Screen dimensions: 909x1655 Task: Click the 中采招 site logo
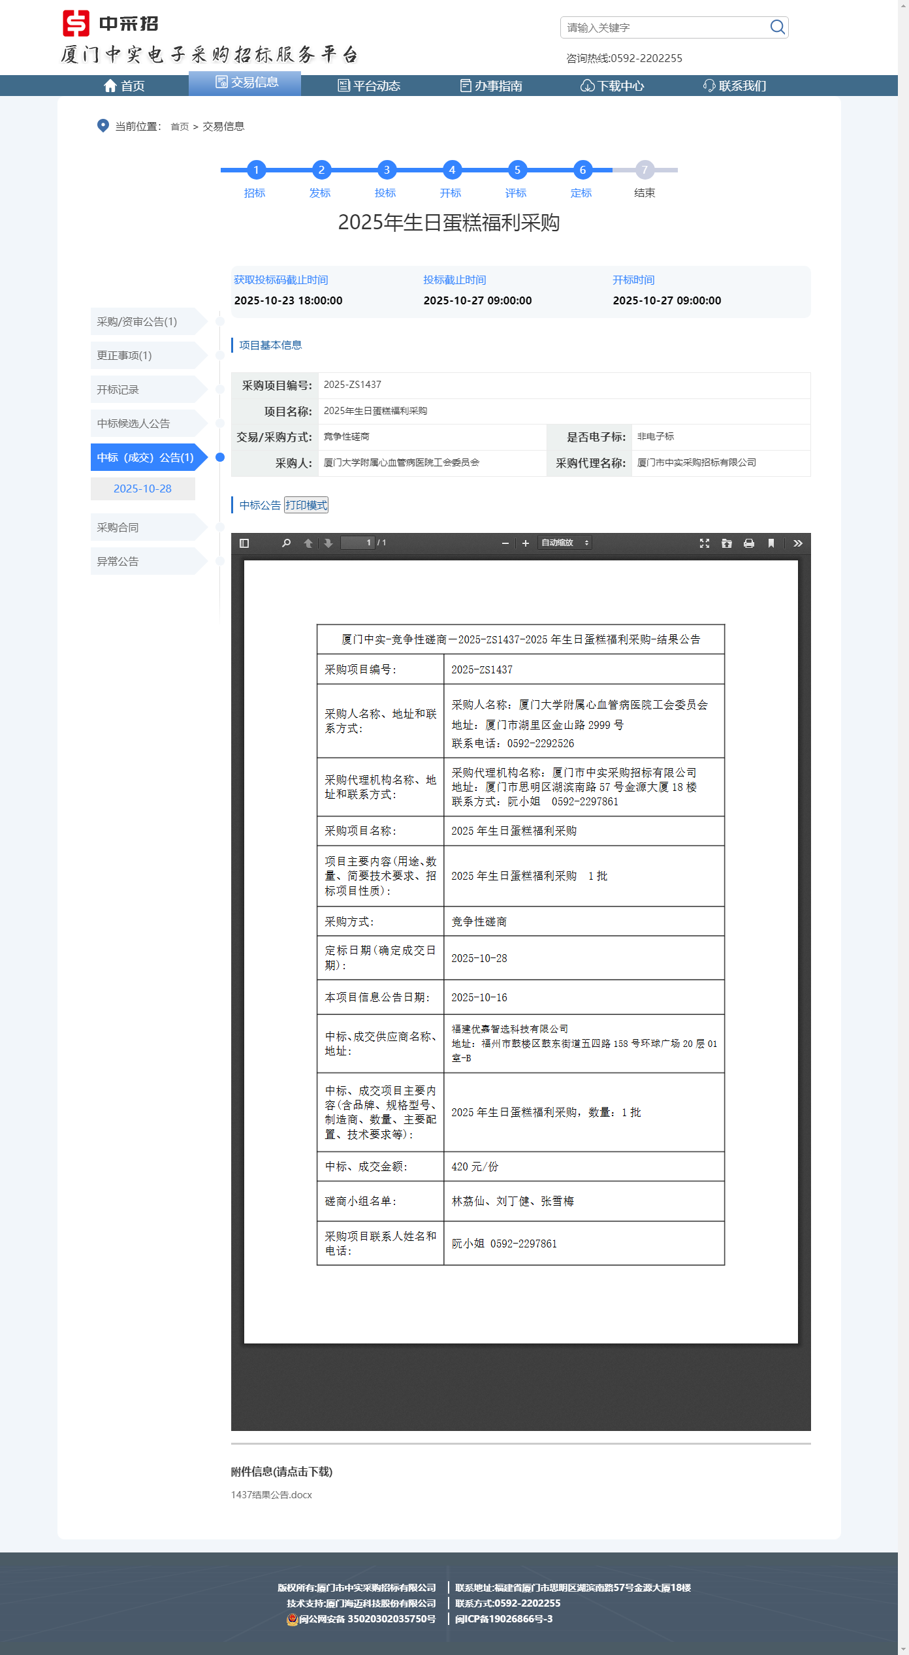[x=110, y=24]
